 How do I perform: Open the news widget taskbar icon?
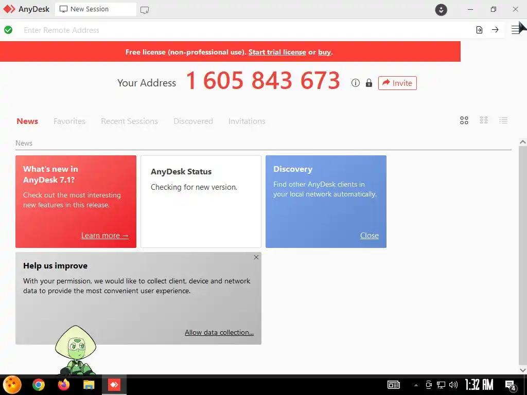[x=394, y=385]
